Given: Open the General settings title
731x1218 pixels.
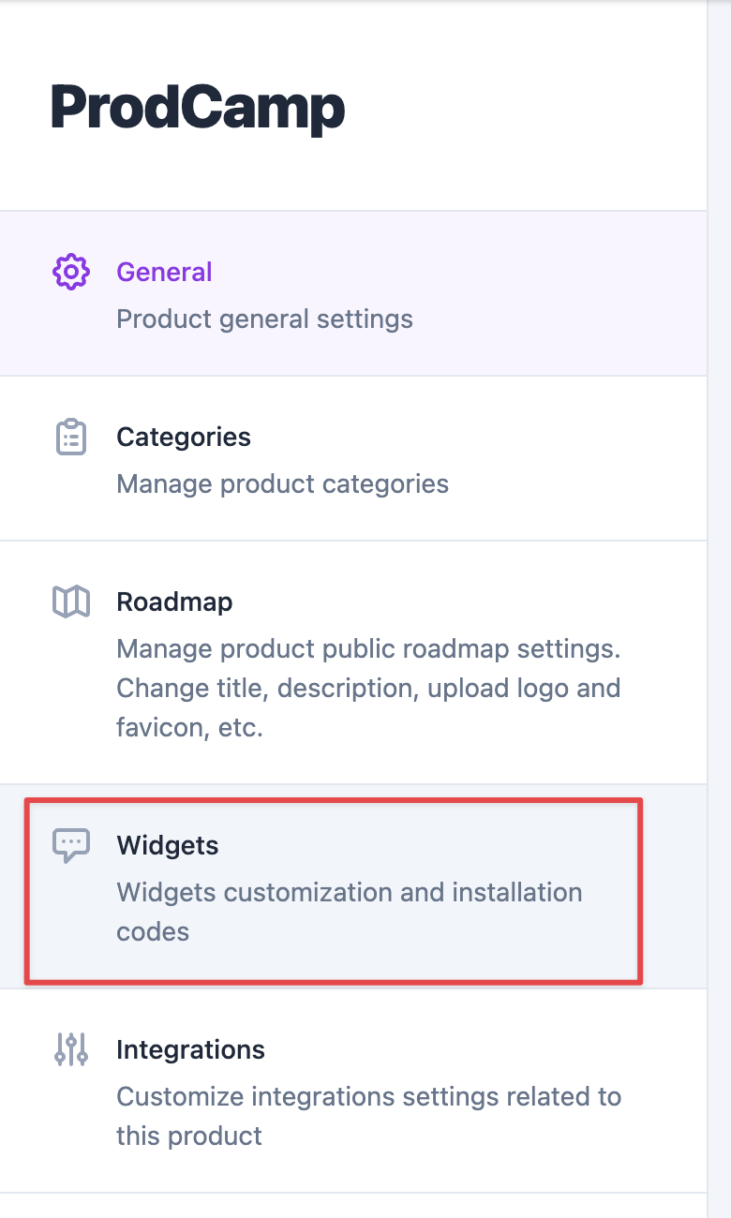Looking at the screenshot, I should tap(164, 272).
